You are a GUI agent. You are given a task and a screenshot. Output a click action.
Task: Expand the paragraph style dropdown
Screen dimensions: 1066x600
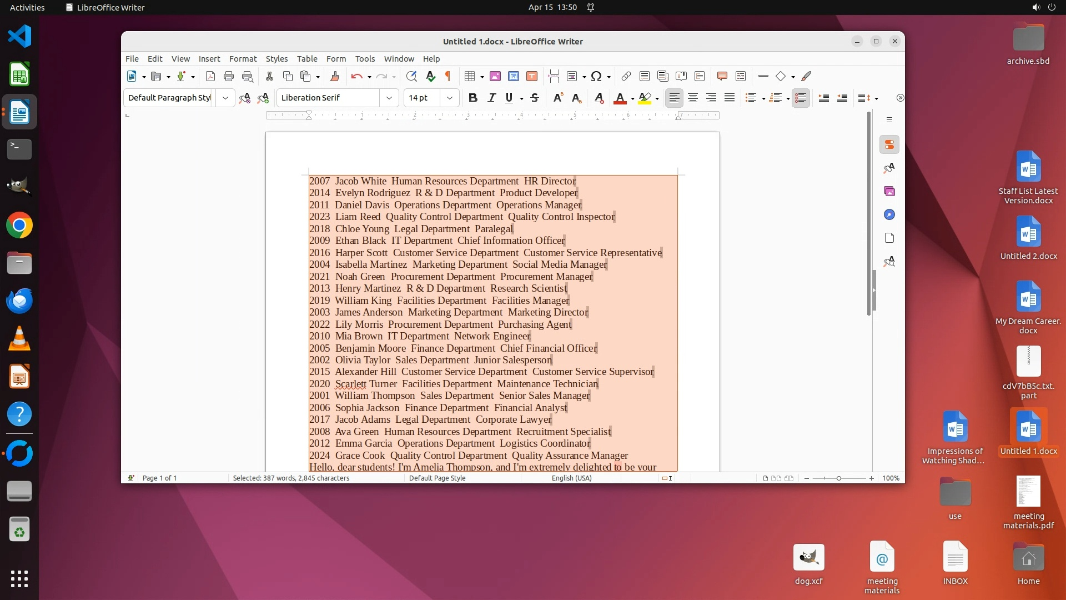tap(225, 98)
